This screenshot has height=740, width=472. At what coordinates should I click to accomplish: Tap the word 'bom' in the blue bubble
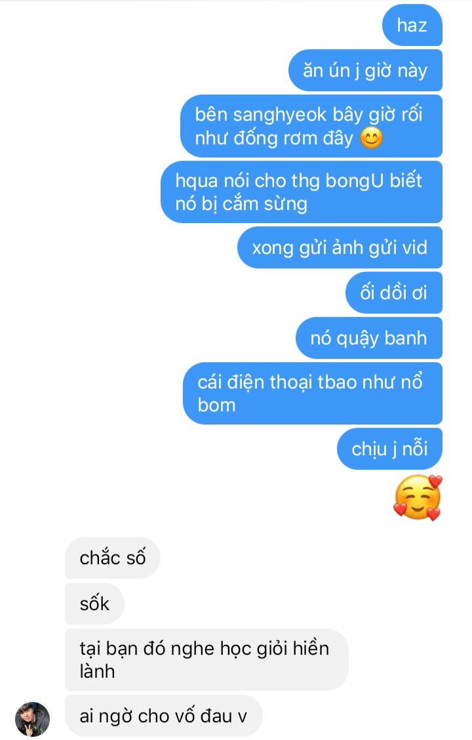pos(216,405)
